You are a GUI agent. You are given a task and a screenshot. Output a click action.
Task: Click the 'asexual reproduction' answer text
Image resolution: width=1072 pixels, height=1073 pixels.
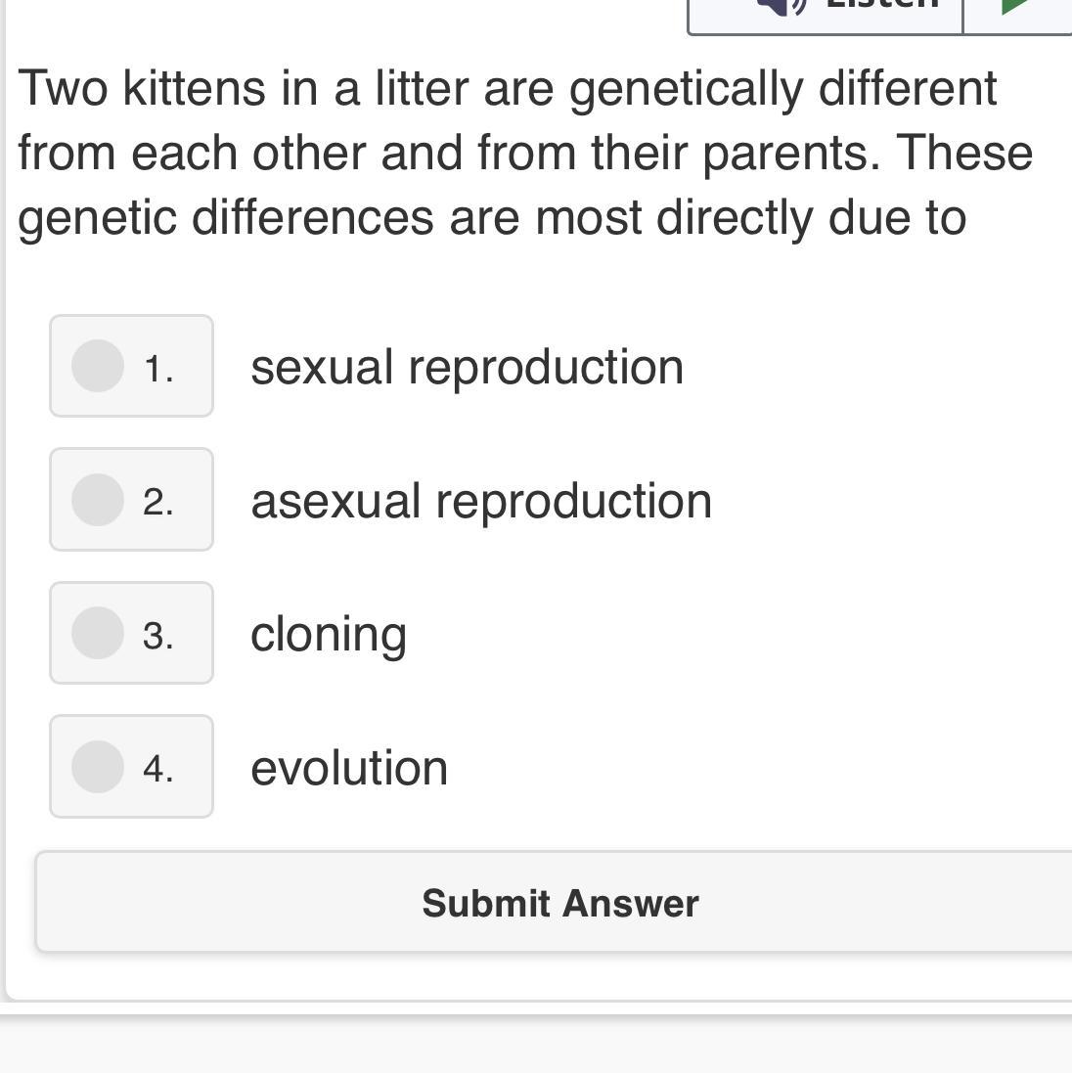480,501
